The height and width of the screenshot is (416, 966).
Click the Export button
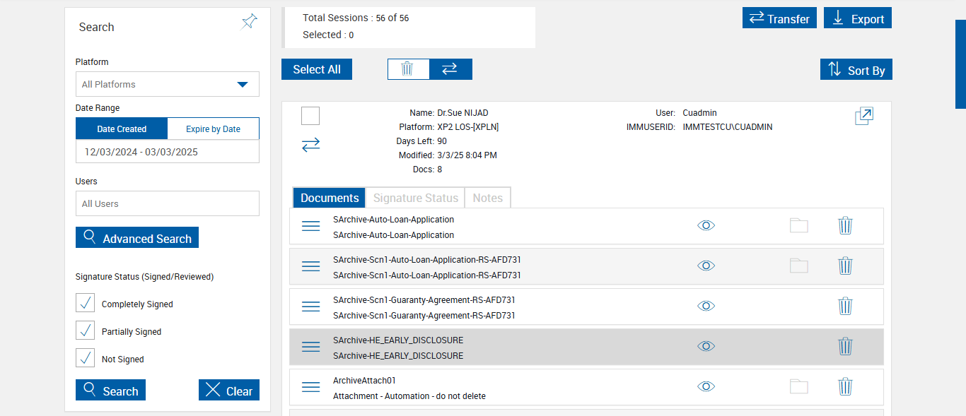click(x=858, y=18)
